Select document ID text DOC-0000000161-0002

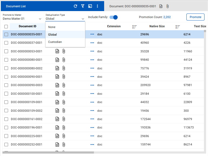click(27, 119)
